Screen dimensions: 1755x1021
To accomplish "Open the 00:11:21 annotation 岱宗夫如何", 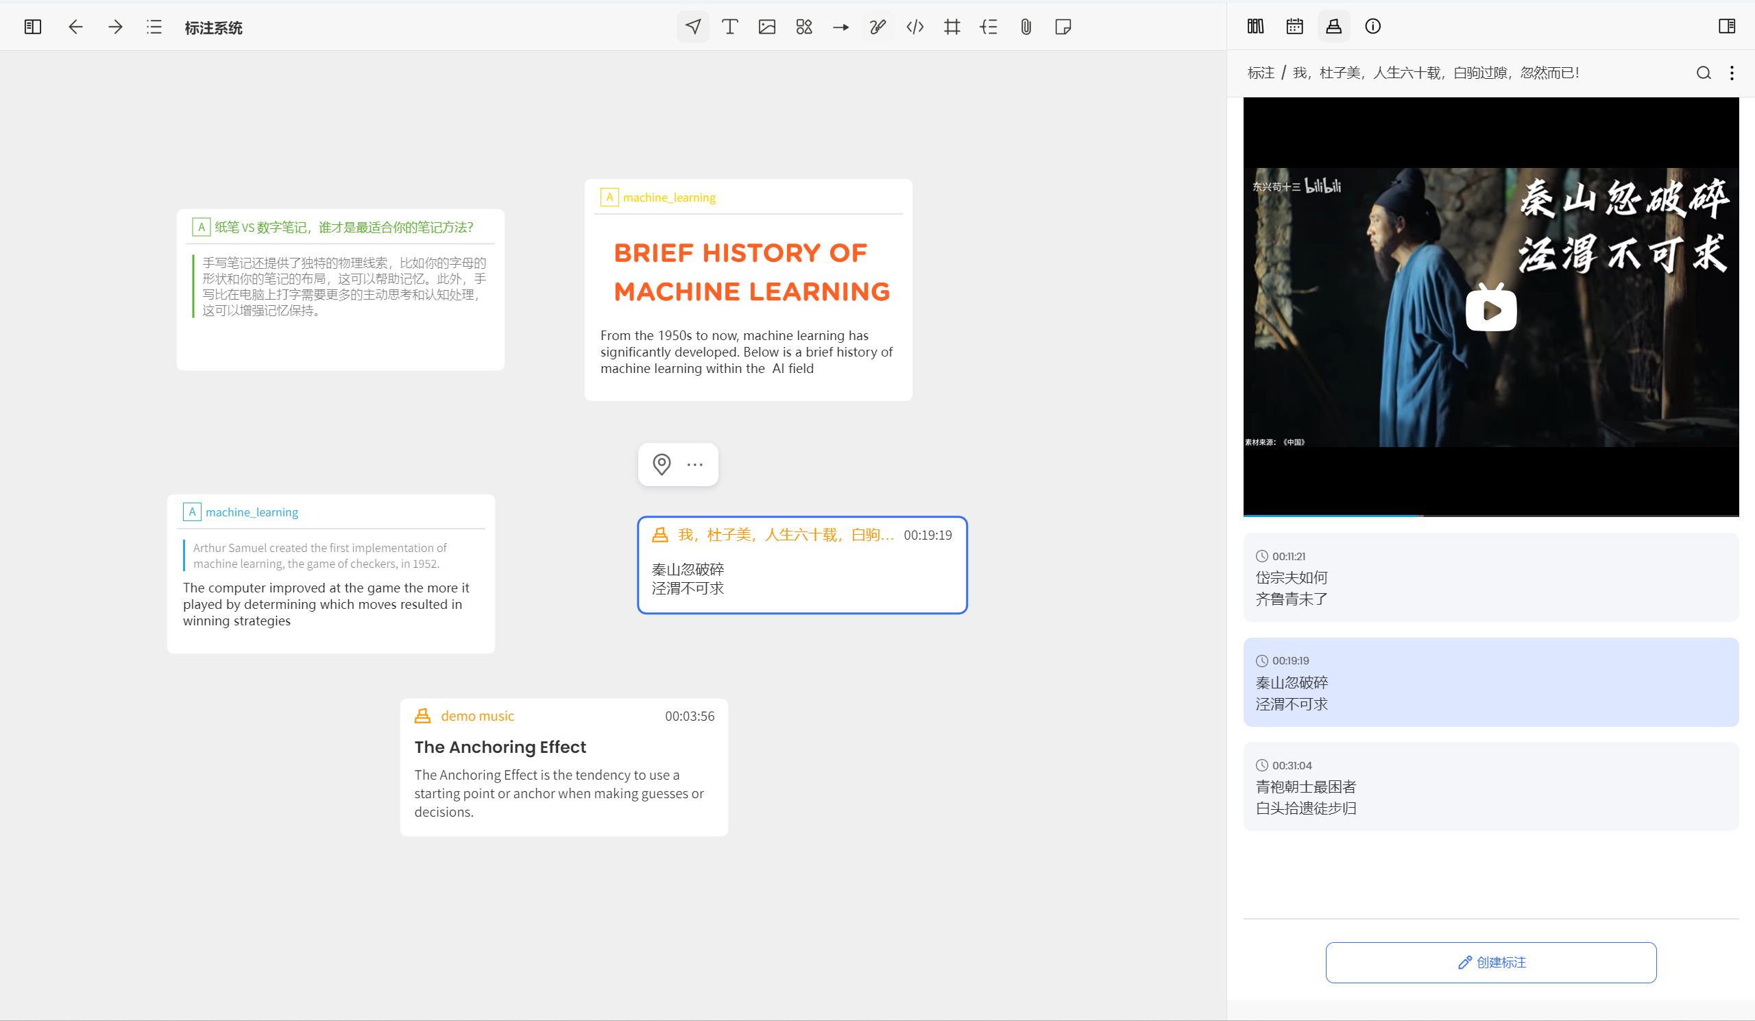I will pyautogui.click(x=1491, y=577).
